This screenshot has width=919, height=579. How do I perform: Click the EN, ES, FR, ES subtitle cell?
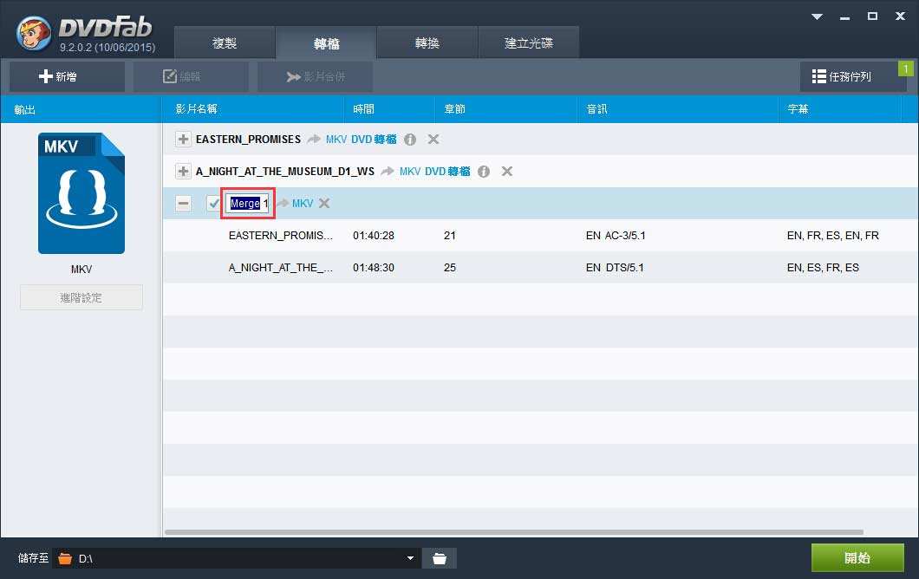click(823, 268)
